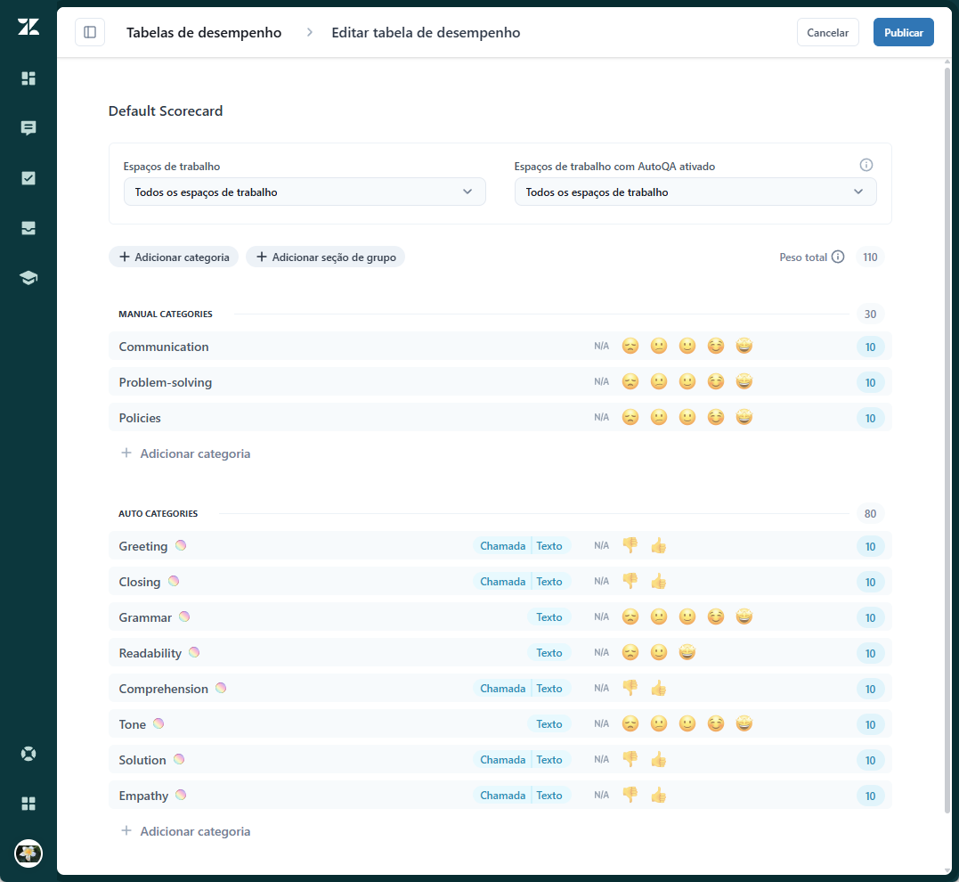
Task: Select the neutral face in Policies row
Action: coord(659,417)
